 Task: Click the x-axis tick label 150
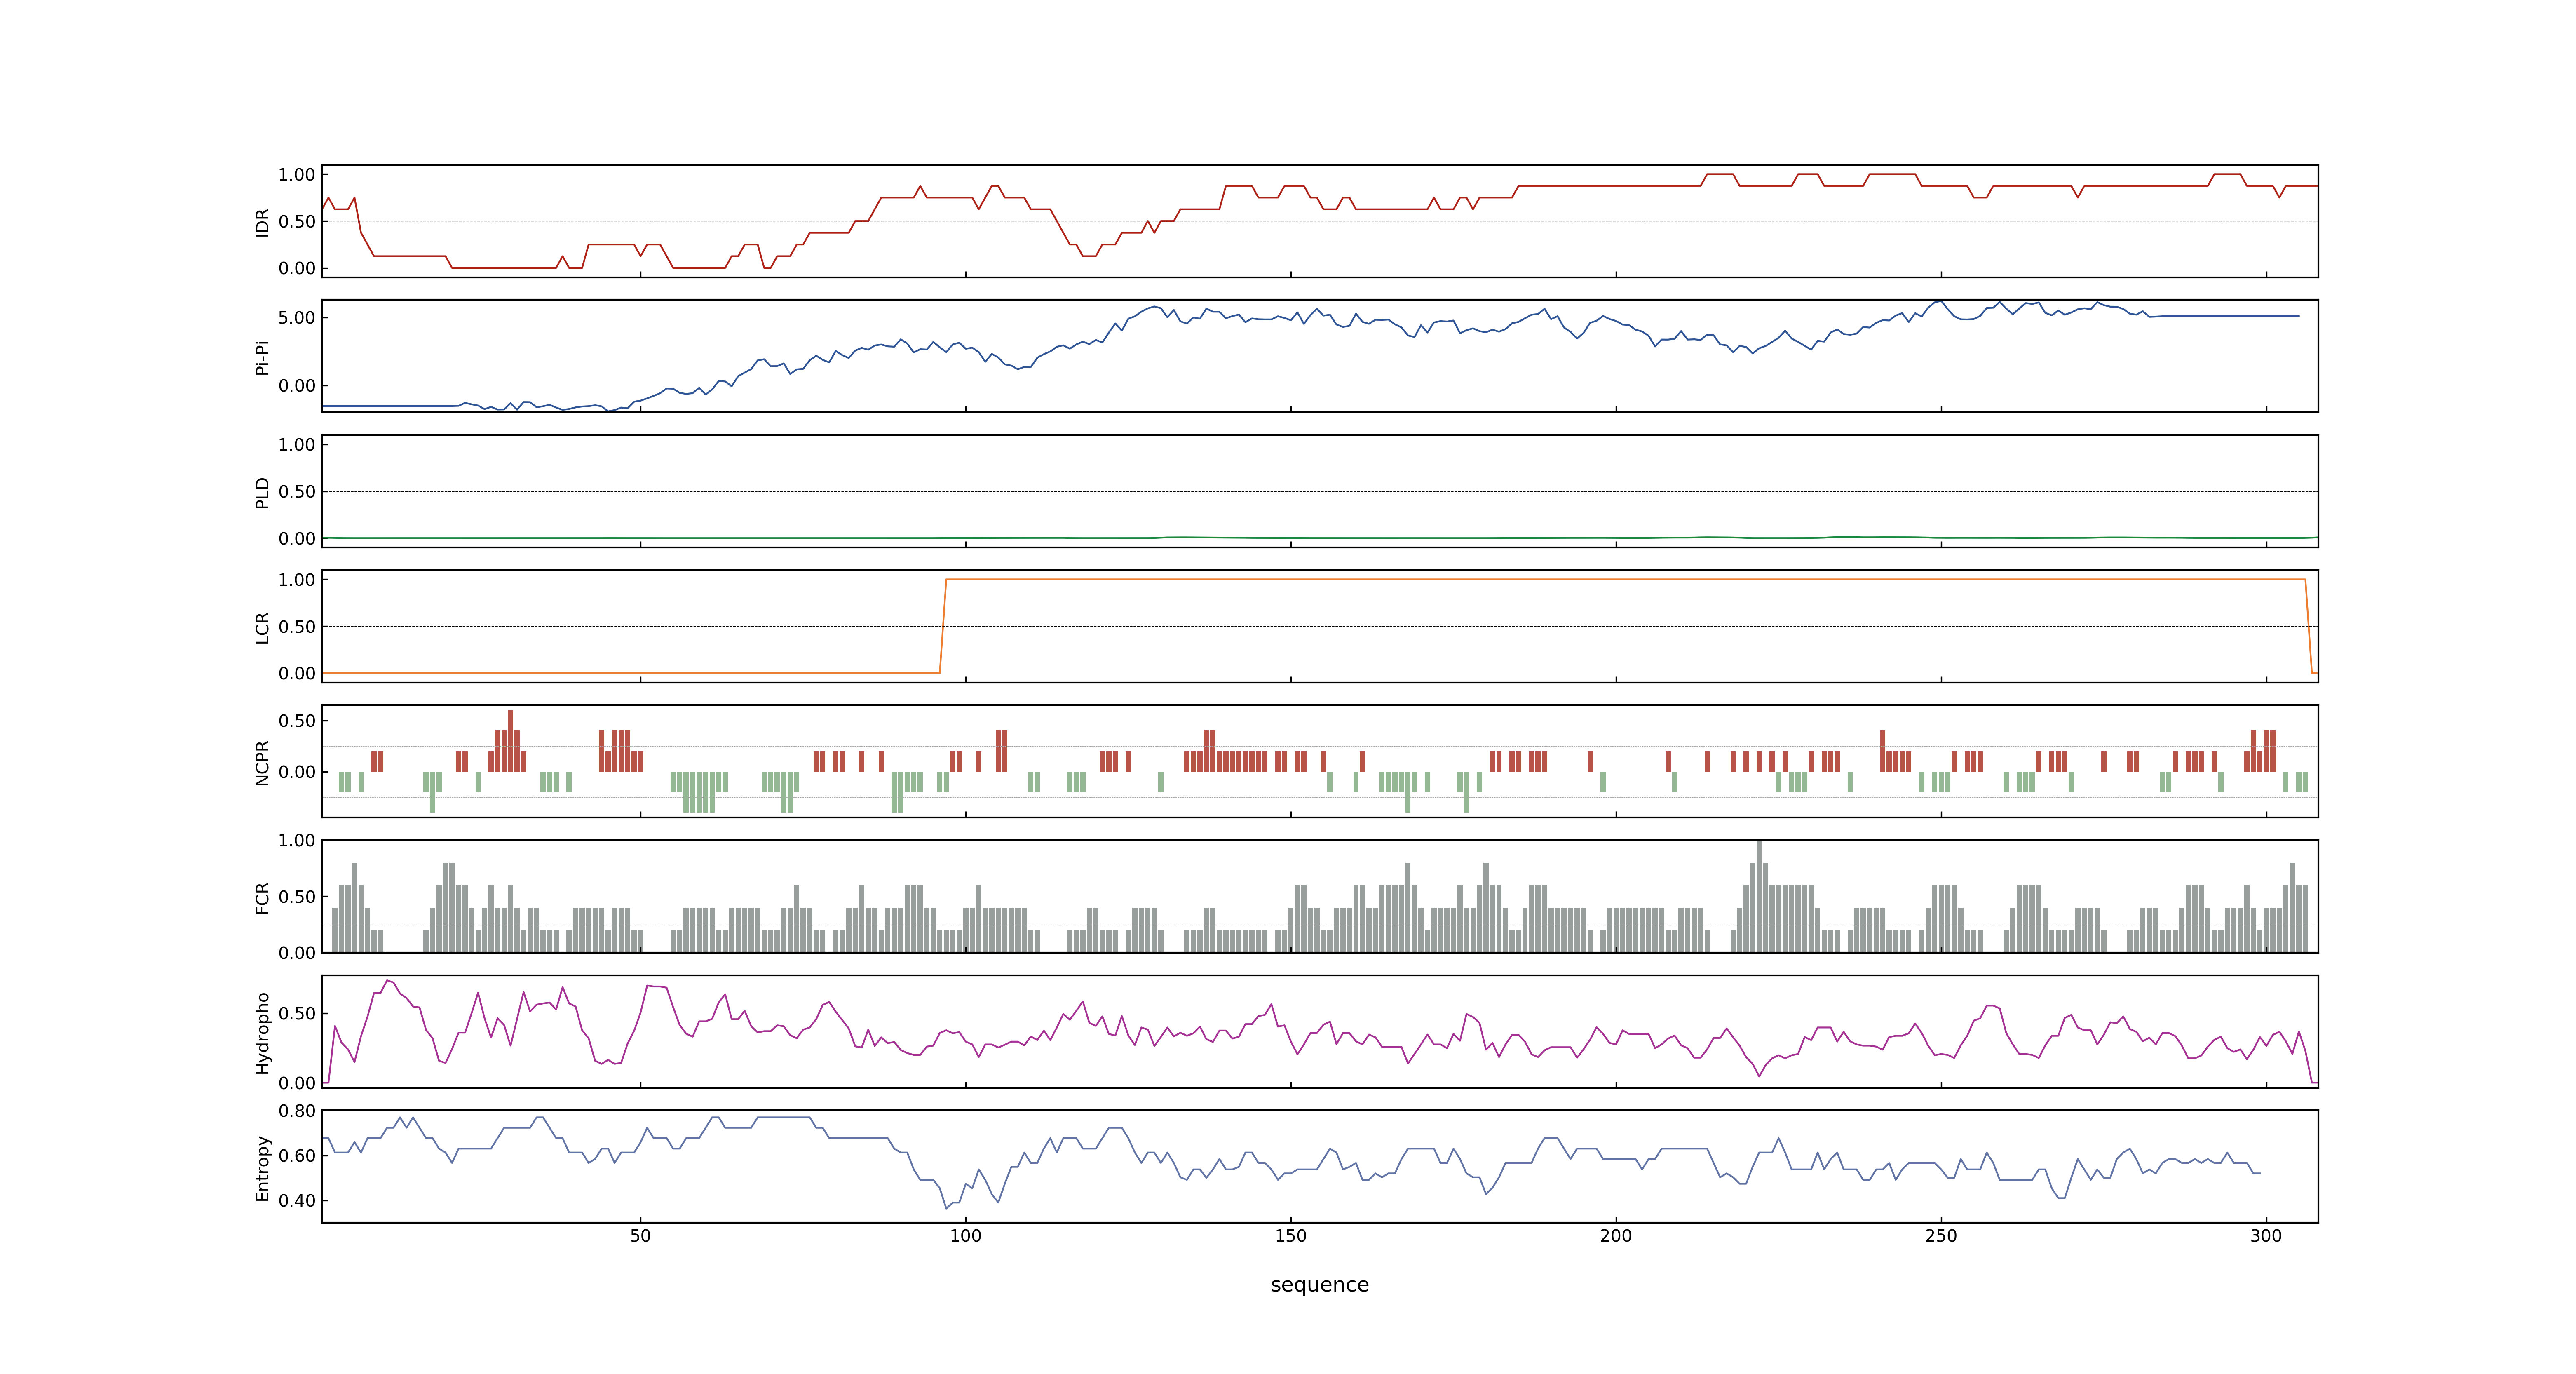coord(1290,1236)
